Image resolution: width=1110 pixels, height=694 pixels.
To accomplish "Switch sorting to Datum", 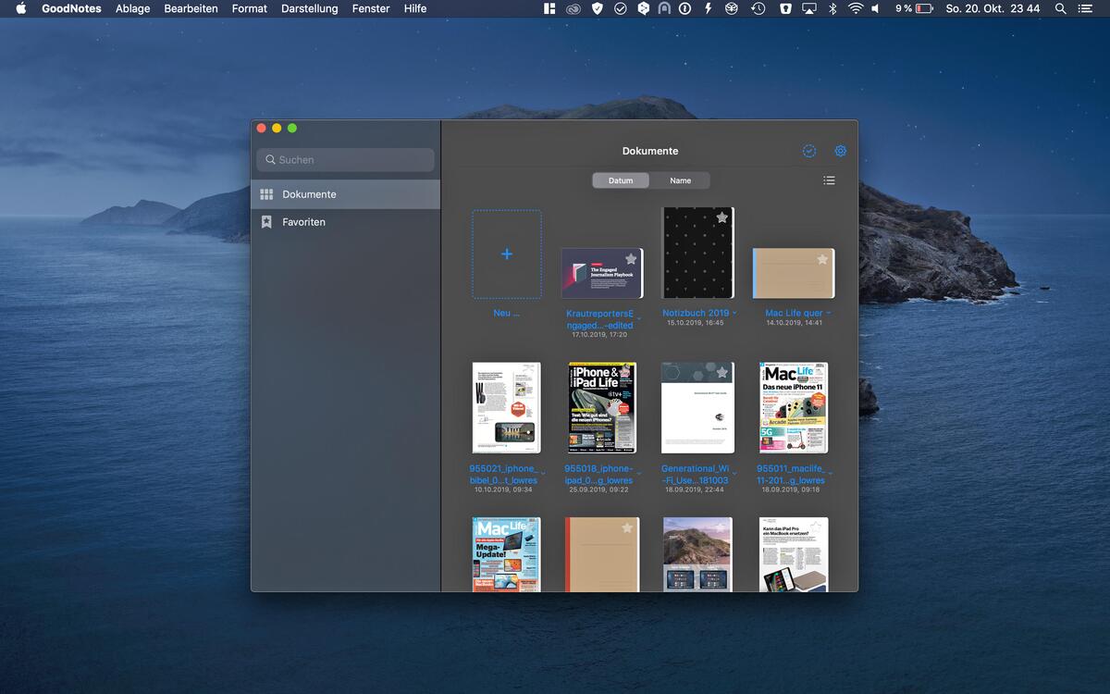I will click(621, 180).
